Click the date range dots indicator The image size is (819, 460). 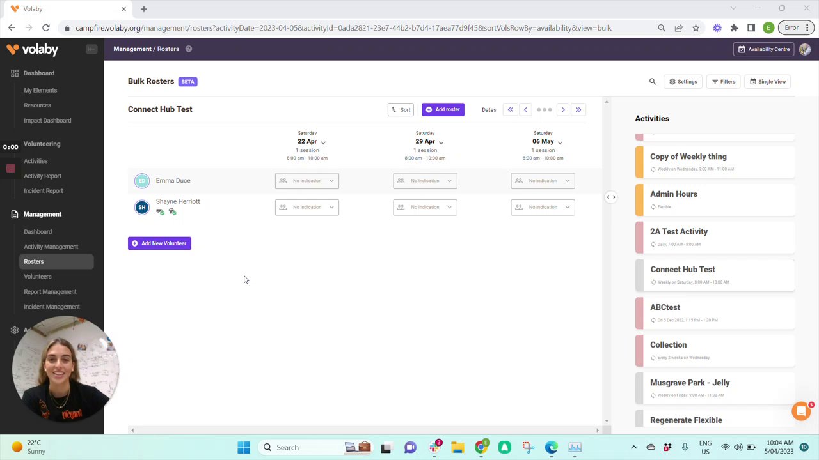click(x=545, y=109)
